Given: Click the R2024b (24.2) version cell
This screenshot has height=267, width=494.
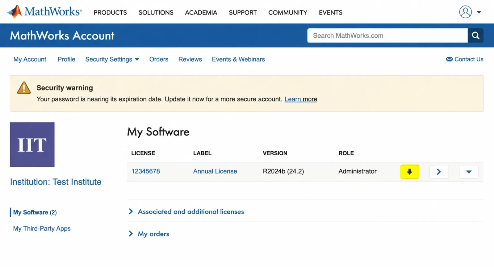Looking at the screenshot, I should click(283, 171).
